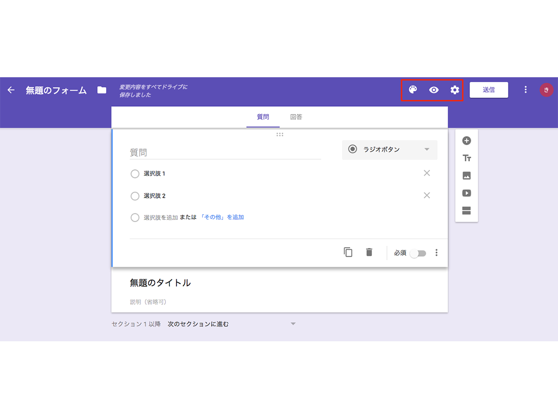Add an image from the sidebar
This screenshot has width=558, height=419.
467,176
